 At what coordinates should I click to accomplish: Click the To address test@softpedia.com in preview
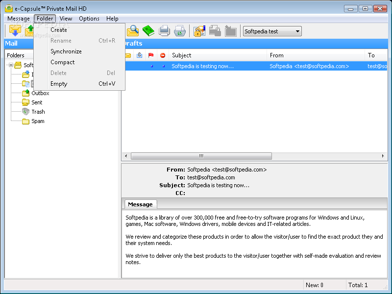coord(211,177)
